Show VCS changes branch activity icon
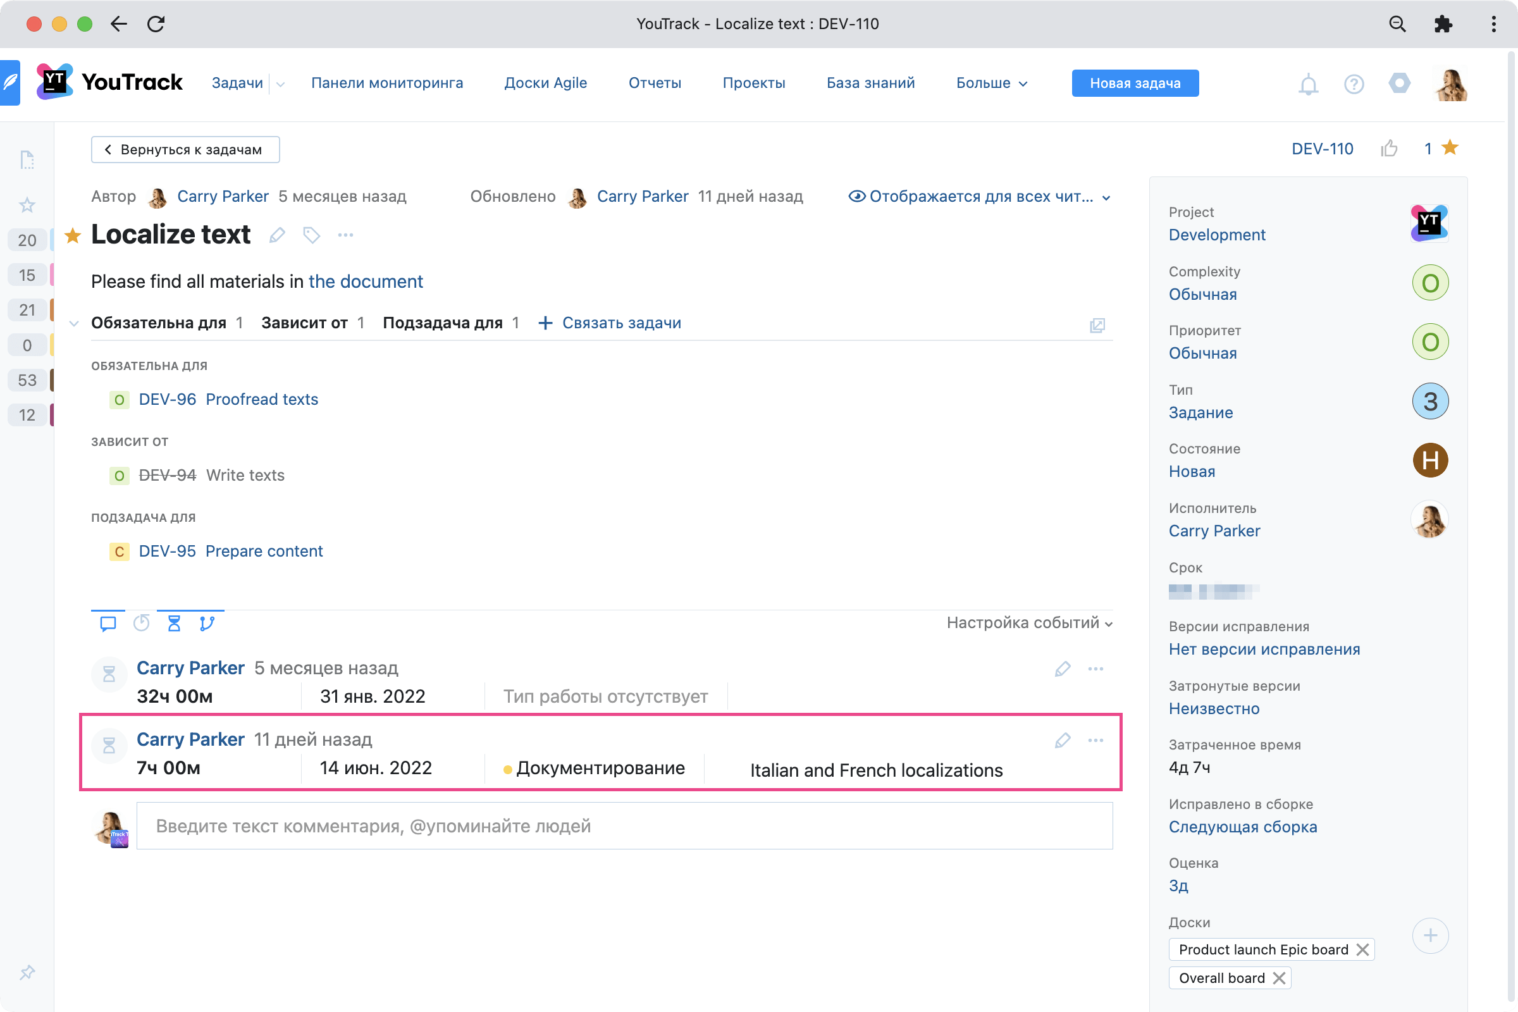The image size is (1518, 1012). [x=207, y=624]
